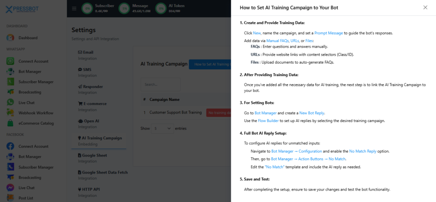436x202 pixels.
Task: Click the campaign search input field
Action: (x=161, y=85)
